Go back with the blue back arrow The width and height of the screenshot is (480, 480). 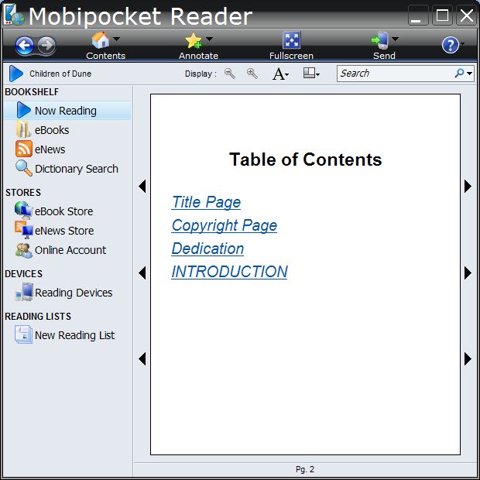24,46
